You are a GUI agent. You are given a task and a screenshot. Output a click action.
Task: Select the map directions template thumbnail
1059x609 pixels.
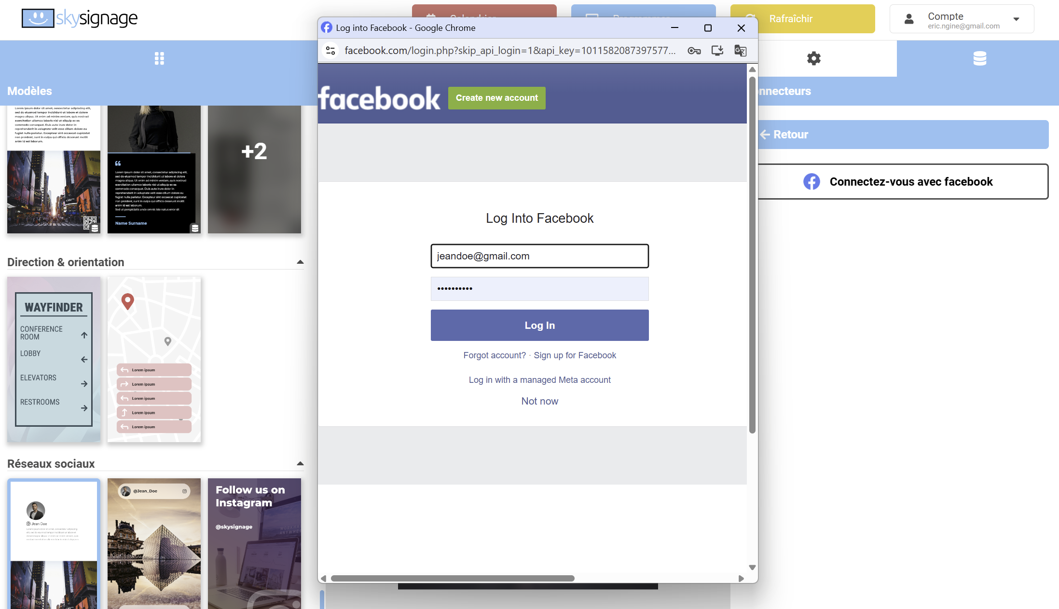(154, 359)
